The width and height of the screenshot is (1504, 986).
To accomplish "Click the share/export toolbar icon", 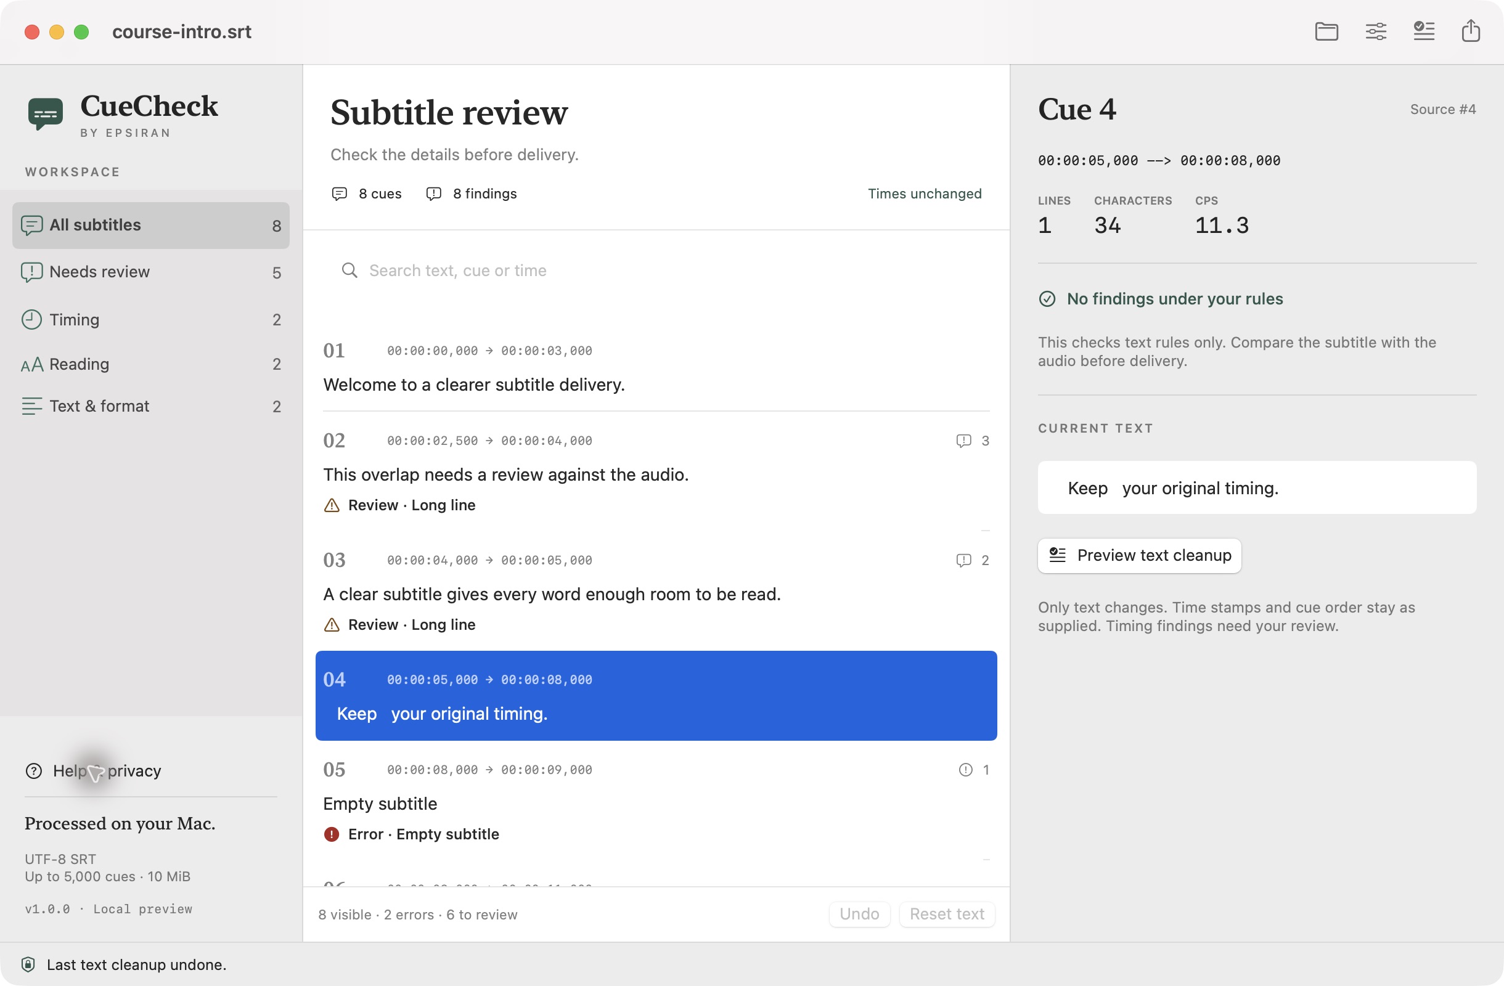I will tap(1471, 30).
